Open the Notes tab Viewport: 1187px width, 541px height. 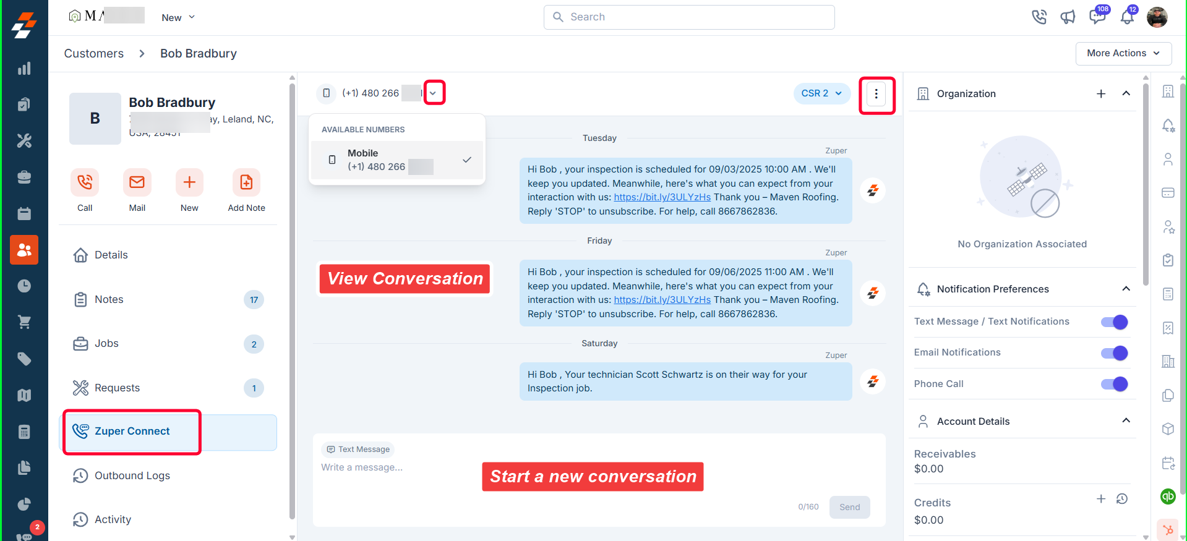pos(168,299)
